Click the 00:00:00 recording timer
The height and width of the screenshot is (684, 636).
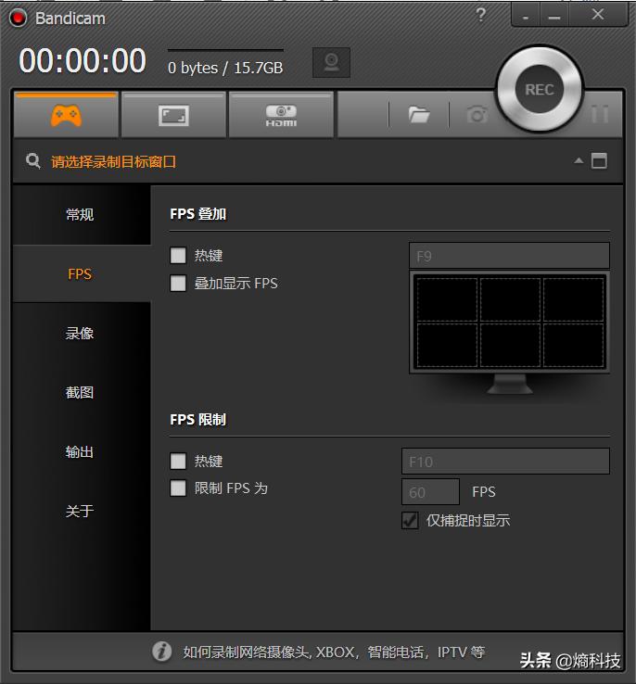82,60
